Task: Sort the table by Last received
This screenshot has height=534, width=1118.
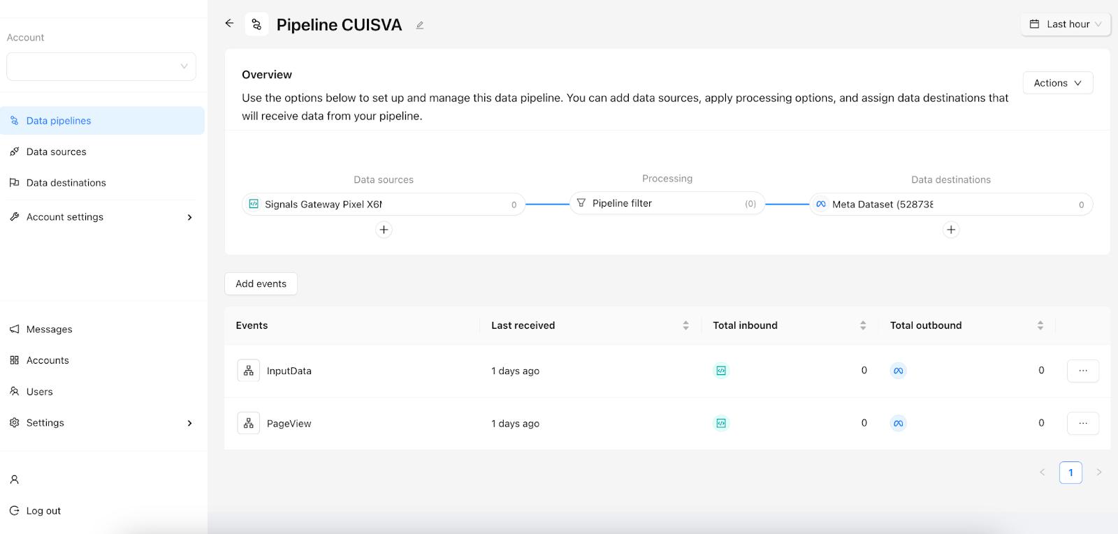Action: 685,325
